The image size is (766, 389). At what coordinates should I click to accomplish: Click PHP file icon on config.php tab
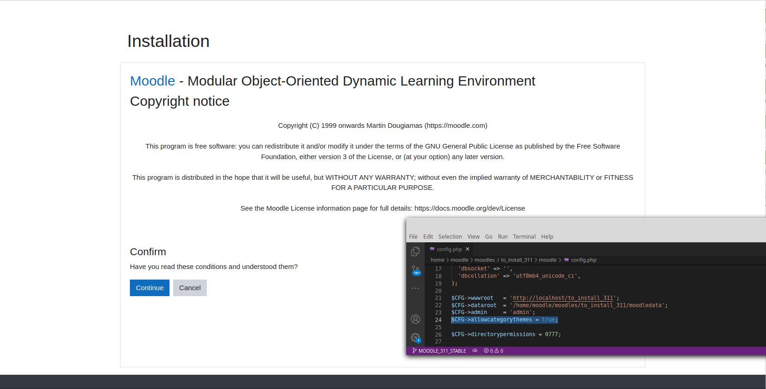(x=432, y=249)
